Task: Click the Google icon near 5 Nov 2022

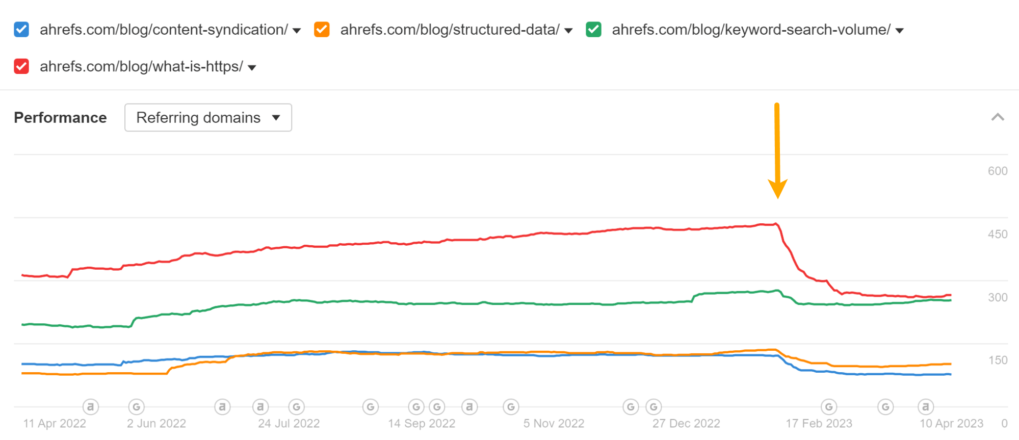Action: pyautogui.click(x=511, y=406)
